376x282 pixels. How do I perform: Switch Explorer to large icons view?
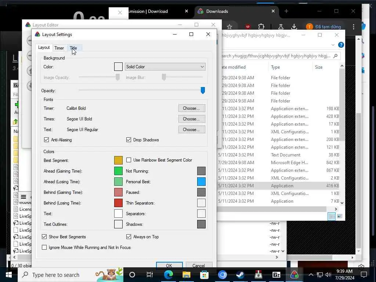340,216
